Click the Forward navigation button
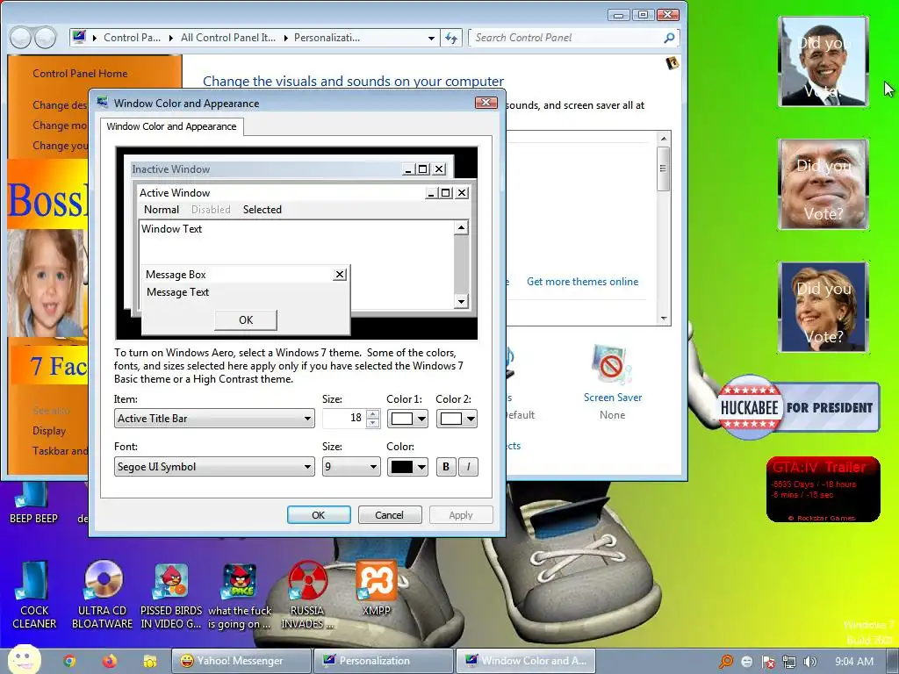 click(46, 38)
